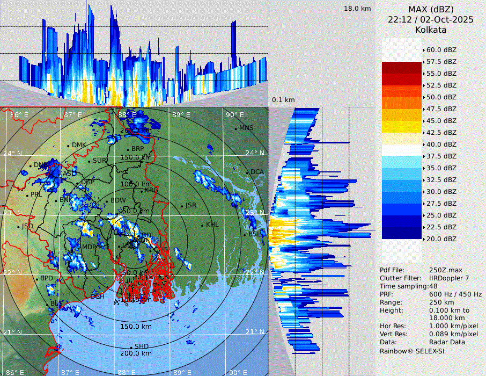486x376 pixels.
Task: Click the JSR station marker
Action: point(181,206)
